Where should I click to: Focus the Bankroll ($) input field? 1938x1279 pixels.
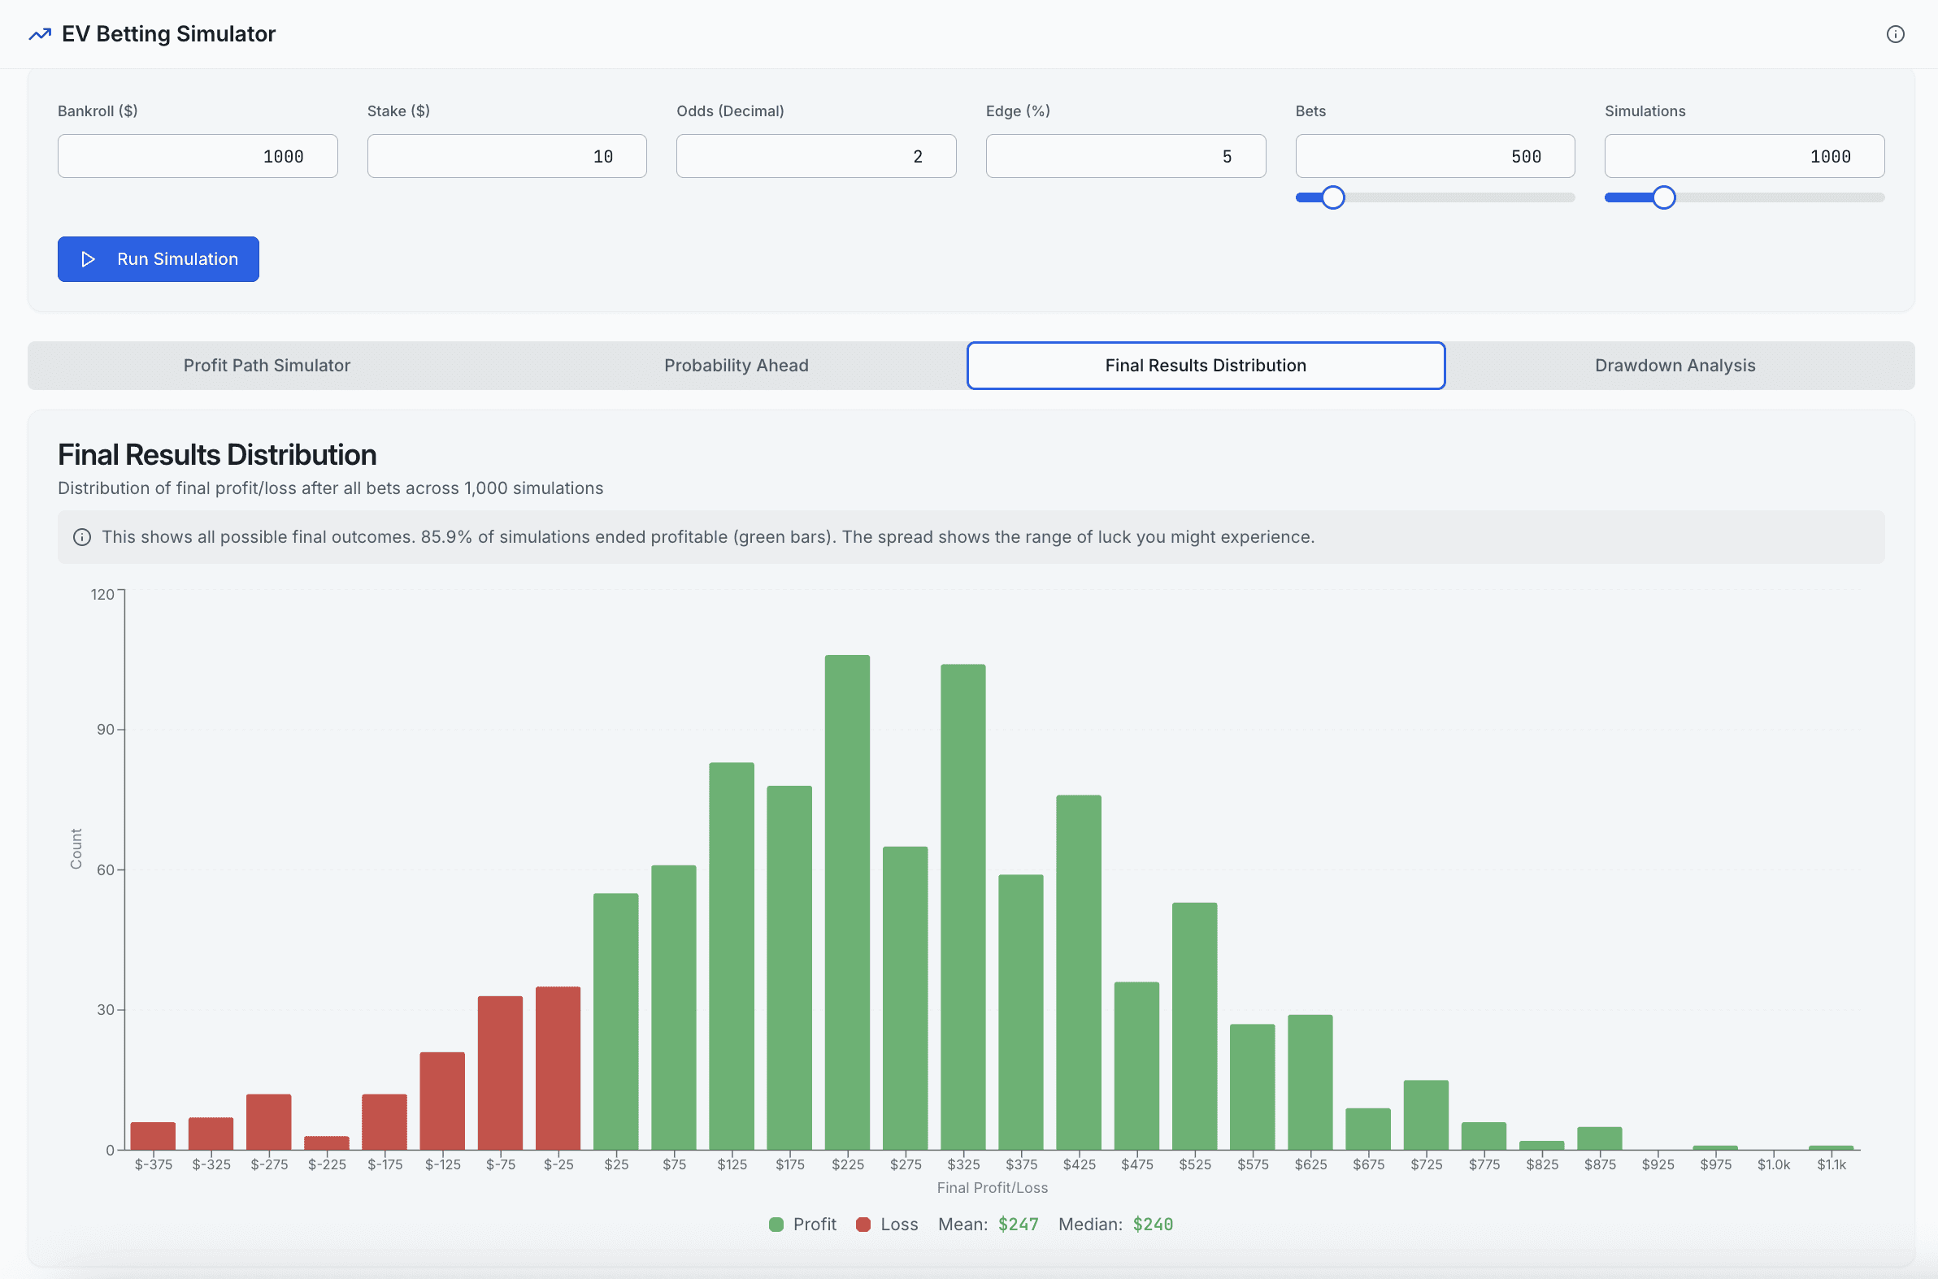click(x=198, y=156)
